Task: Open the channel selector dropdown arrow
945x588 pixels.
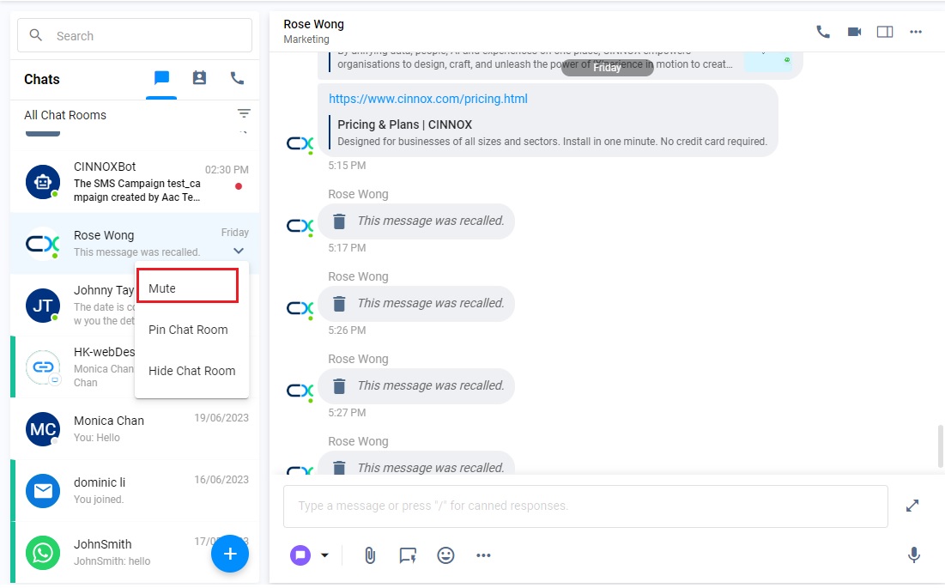Action: (324, 555)
